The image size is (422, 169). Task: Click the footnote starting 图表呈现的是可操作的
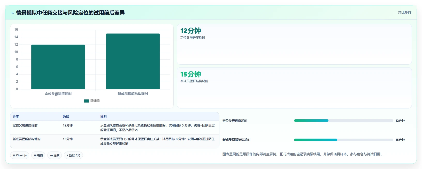pyautogui.click(x=303, y=154)
